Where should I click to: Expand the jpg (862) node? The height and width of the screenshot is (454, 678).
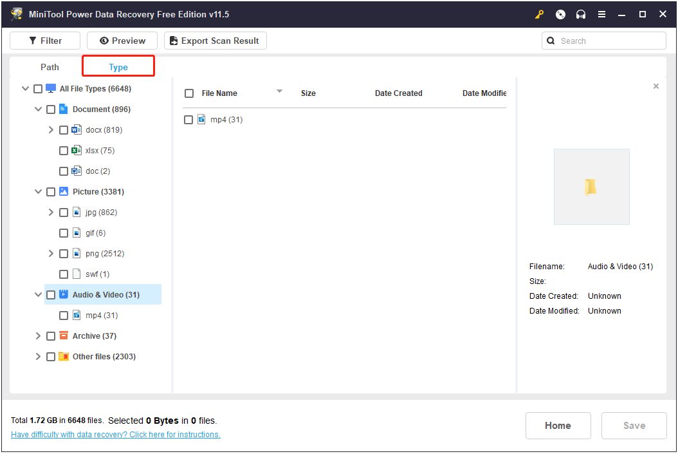point(51,212)
